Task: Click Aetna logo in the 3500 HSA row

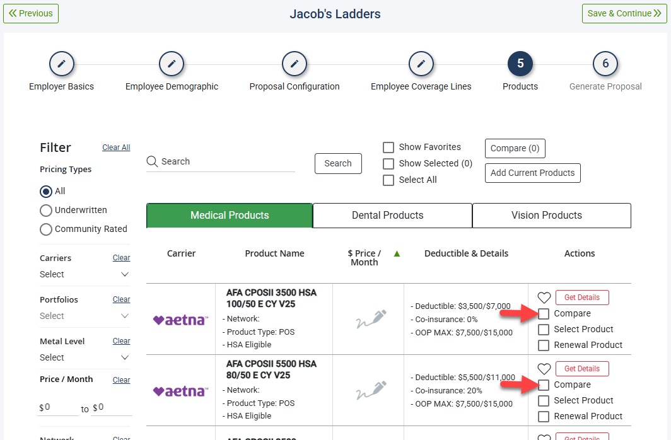Action: pyautogui.click(x=180, y=320)
